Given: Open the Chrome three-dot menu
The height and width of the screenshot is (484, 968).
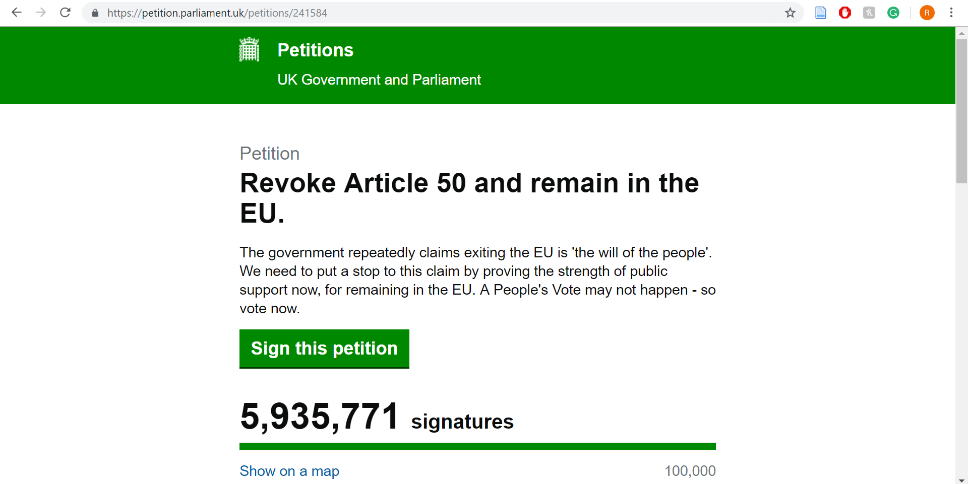Looking at the screenshot, I should click(x=951, y=13).
